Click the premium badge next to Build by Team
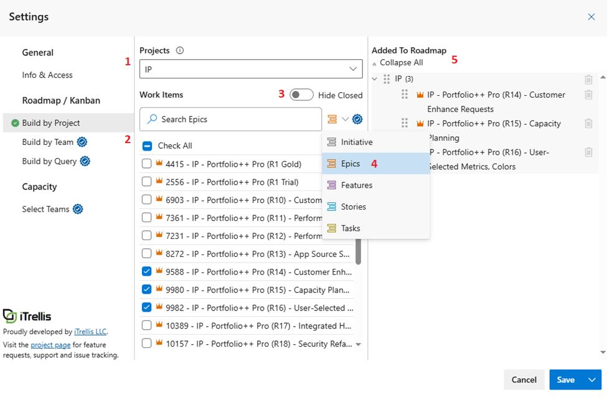 click(82, 142)
